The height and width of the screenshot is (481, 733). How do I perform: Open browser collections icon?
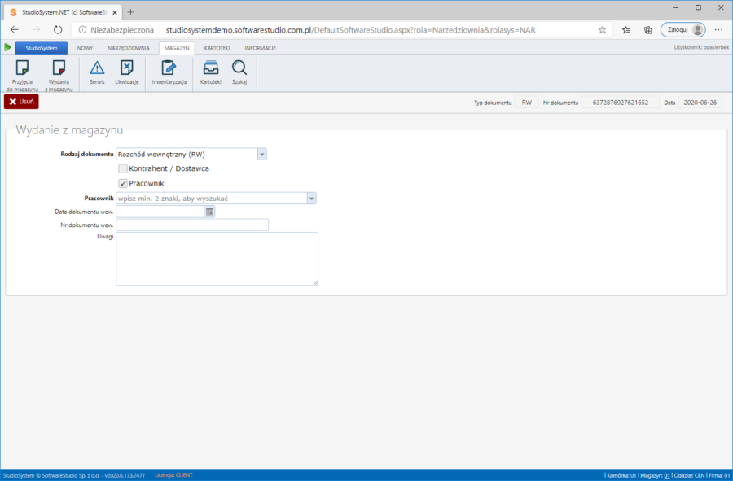648,30
